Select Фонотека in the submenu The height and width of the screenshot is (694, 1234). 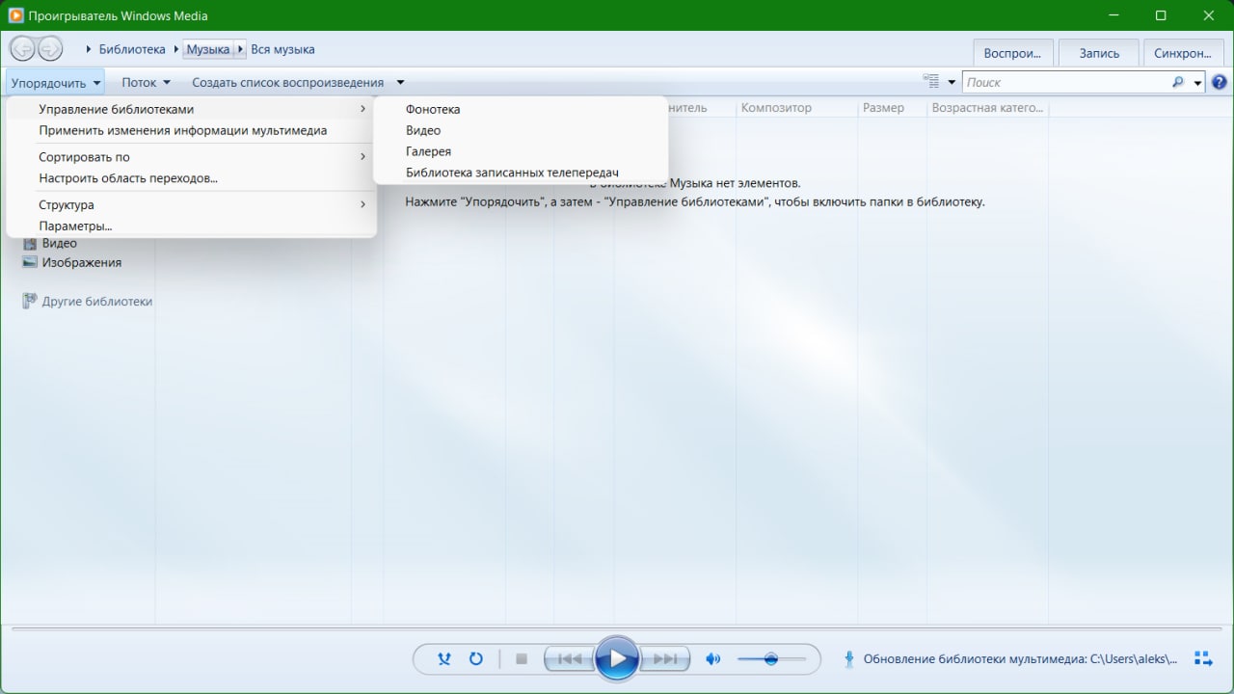pos(521,109)
